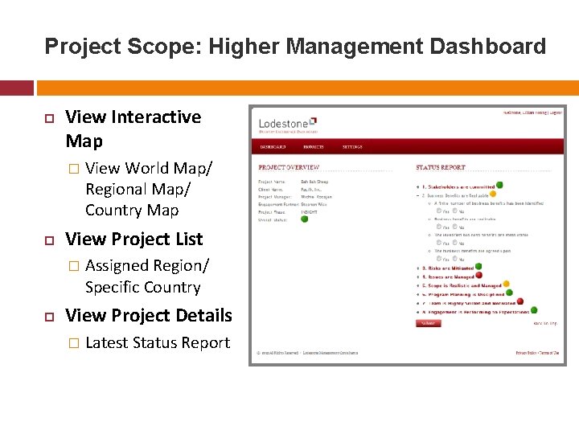Click yellow status dot for Business Benefits are Realizable
The height and width of the screenshot is (434, 579).
(x=493, y=194)
